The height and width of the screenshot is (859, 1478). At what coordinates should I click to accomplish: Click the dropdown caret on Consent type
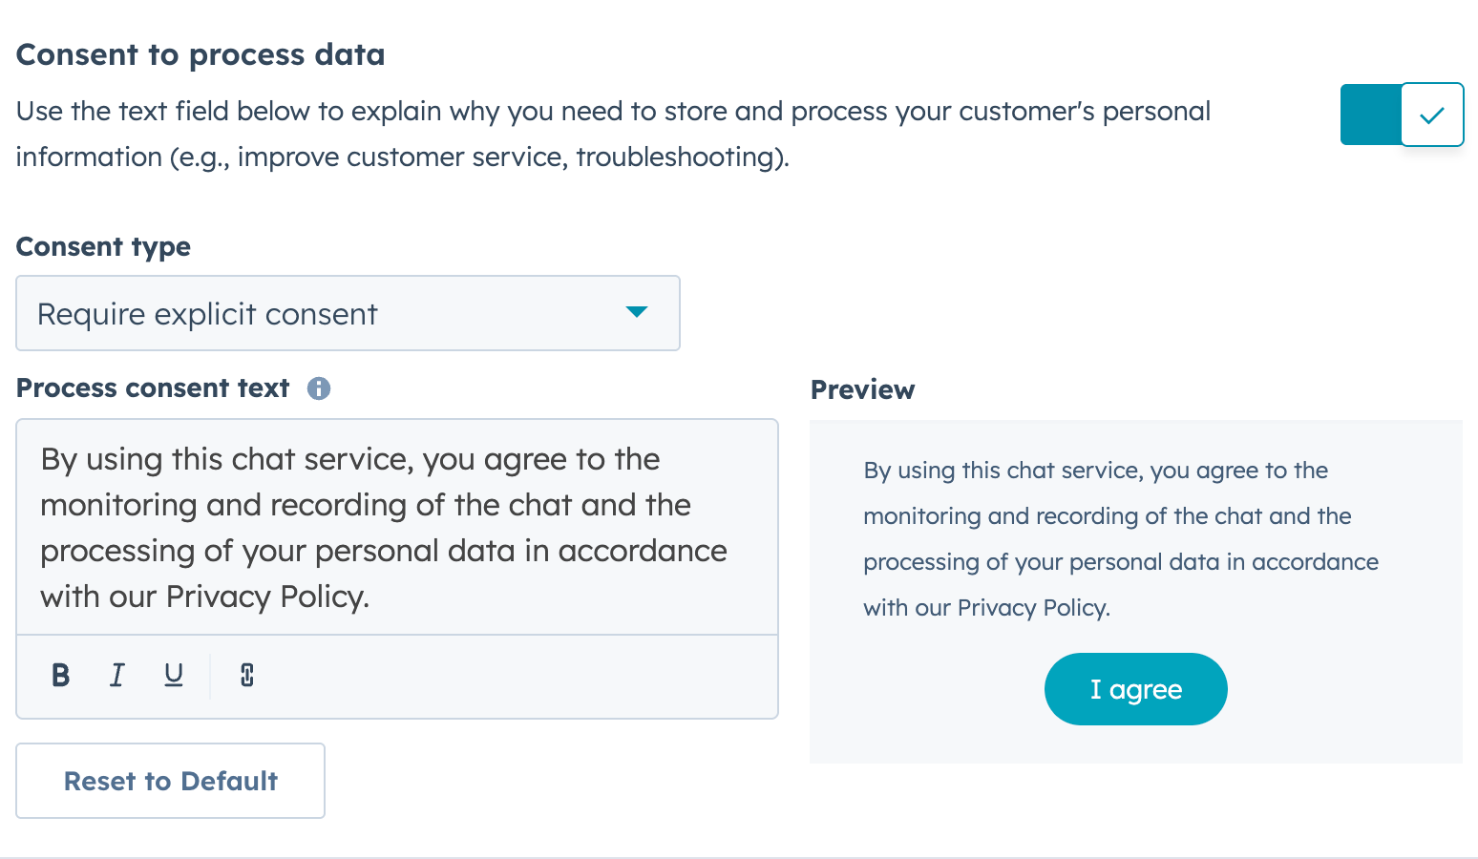coord(637,313)
